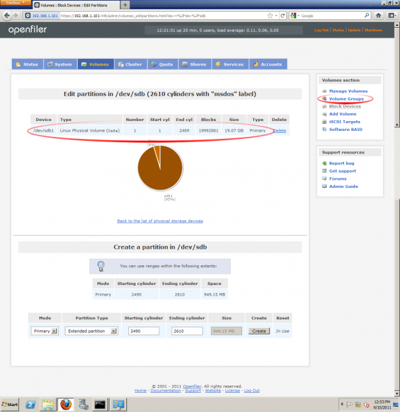Open the command prompt taskbar icon

click(100, 405)
